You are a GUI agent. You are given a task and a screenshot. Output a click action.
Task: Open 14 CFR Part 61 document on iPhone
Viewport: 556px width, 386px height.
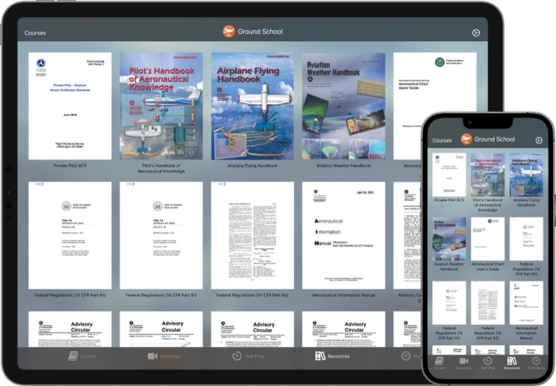526,239
